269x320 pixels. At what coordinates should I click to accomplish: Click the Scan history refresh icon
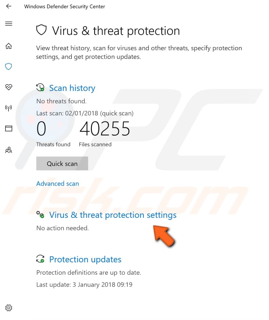[40, 87]
